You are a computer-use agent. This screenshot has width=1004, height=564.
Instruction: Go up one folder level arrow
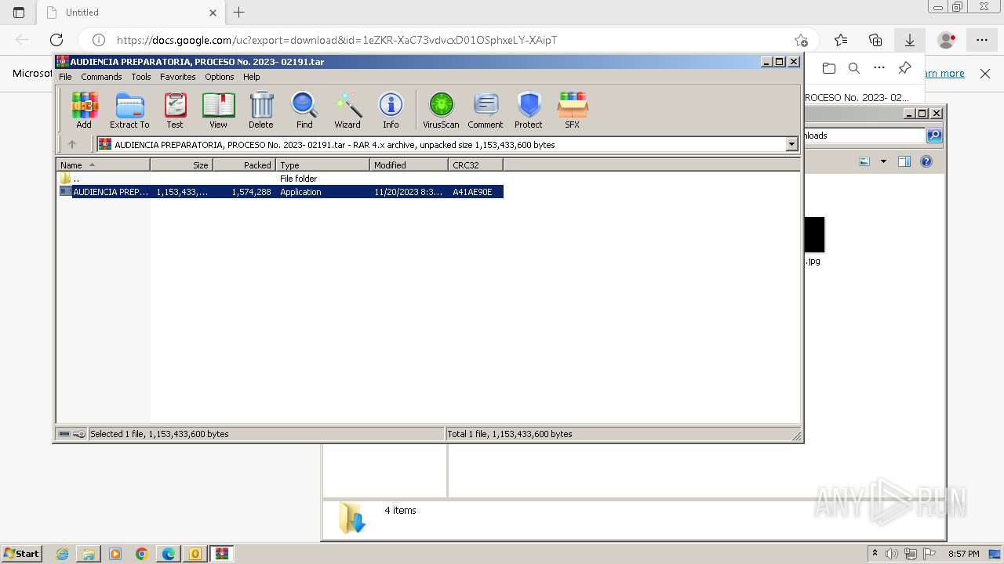tap(72, 144)
